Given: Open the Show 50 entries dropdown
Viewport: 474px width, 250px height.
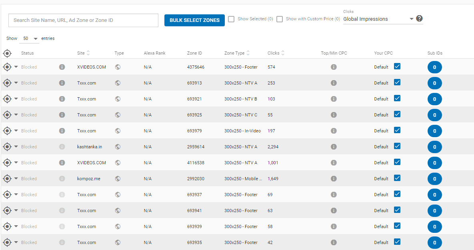Looking at the screenshot, I should 29,39.
